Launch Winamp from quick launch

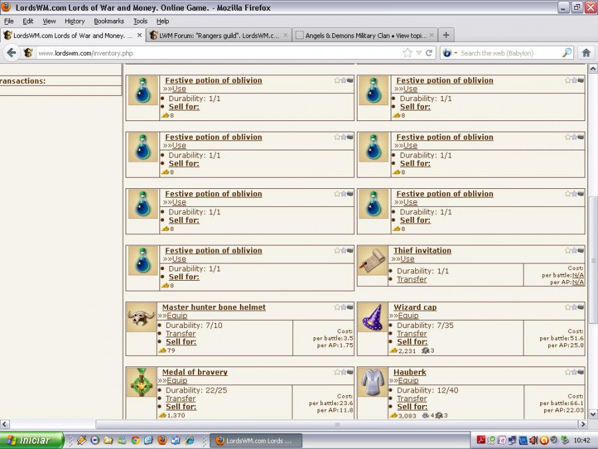pos(81,440)
